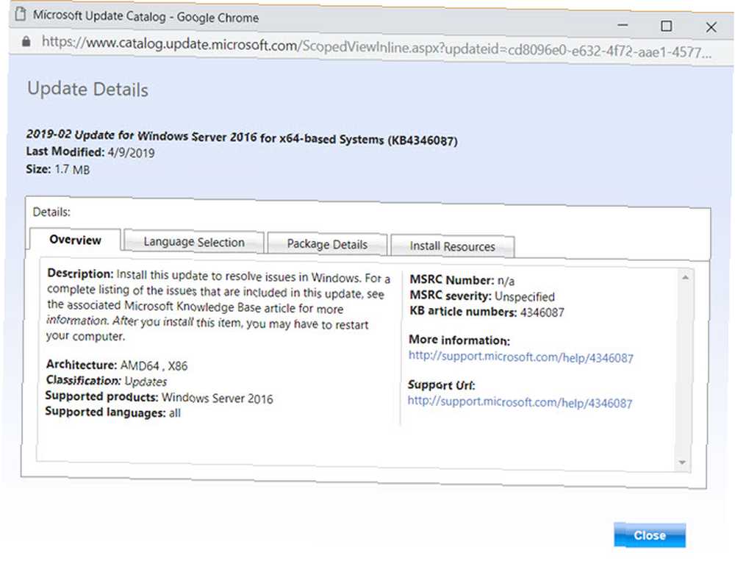Click the update title containing KB4346087
Viewport: 735px width, 583px height.
[x=242, y=137]
